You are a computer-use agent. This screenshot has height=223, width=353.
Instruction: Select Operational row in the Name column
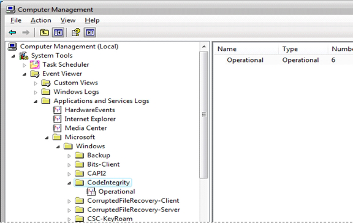click(x=245, y=60)
